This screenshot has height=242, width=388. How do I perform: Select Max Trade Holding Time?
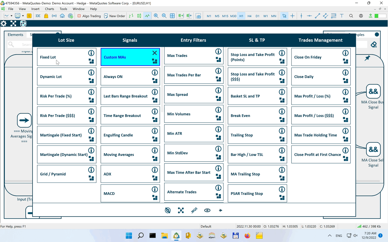pos(321,135)
